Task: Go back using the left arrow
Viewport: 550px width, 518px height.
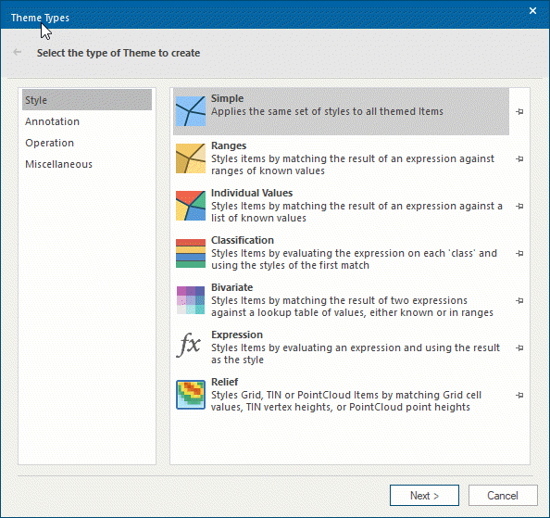Action: (18, 52)
